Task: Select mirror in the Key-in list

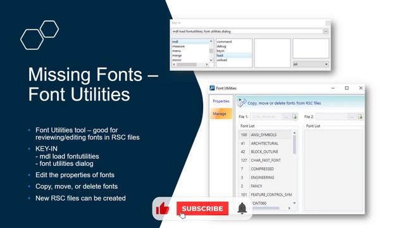Action: click(190, 60)
